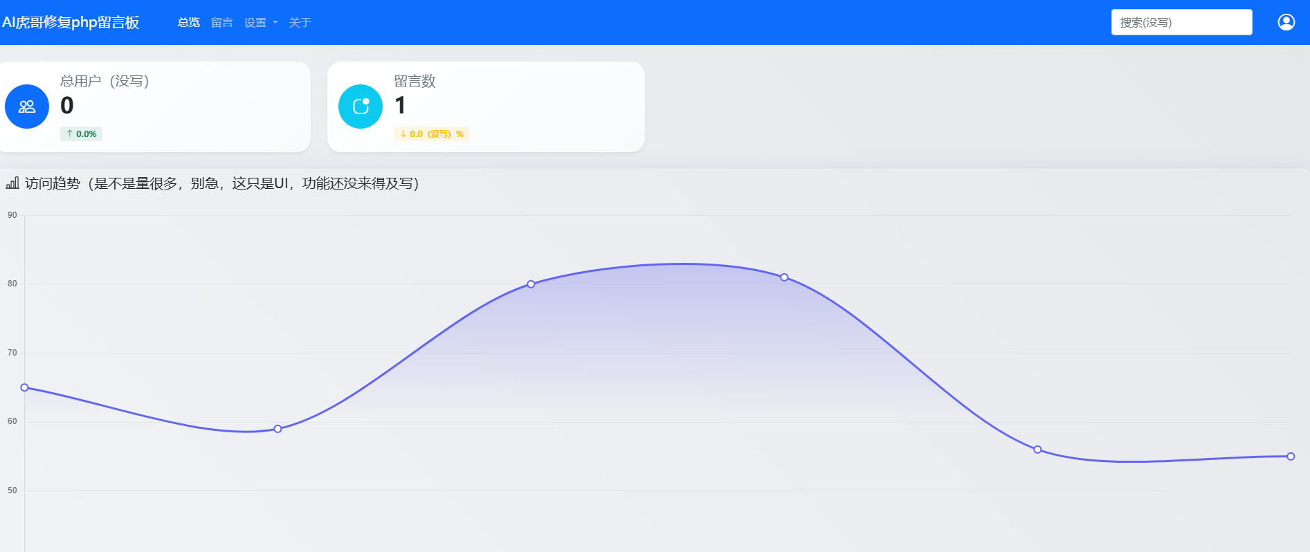The image size is (1310, 552).
Task: Select the third chart data point at 80
Action: (531, 284)
